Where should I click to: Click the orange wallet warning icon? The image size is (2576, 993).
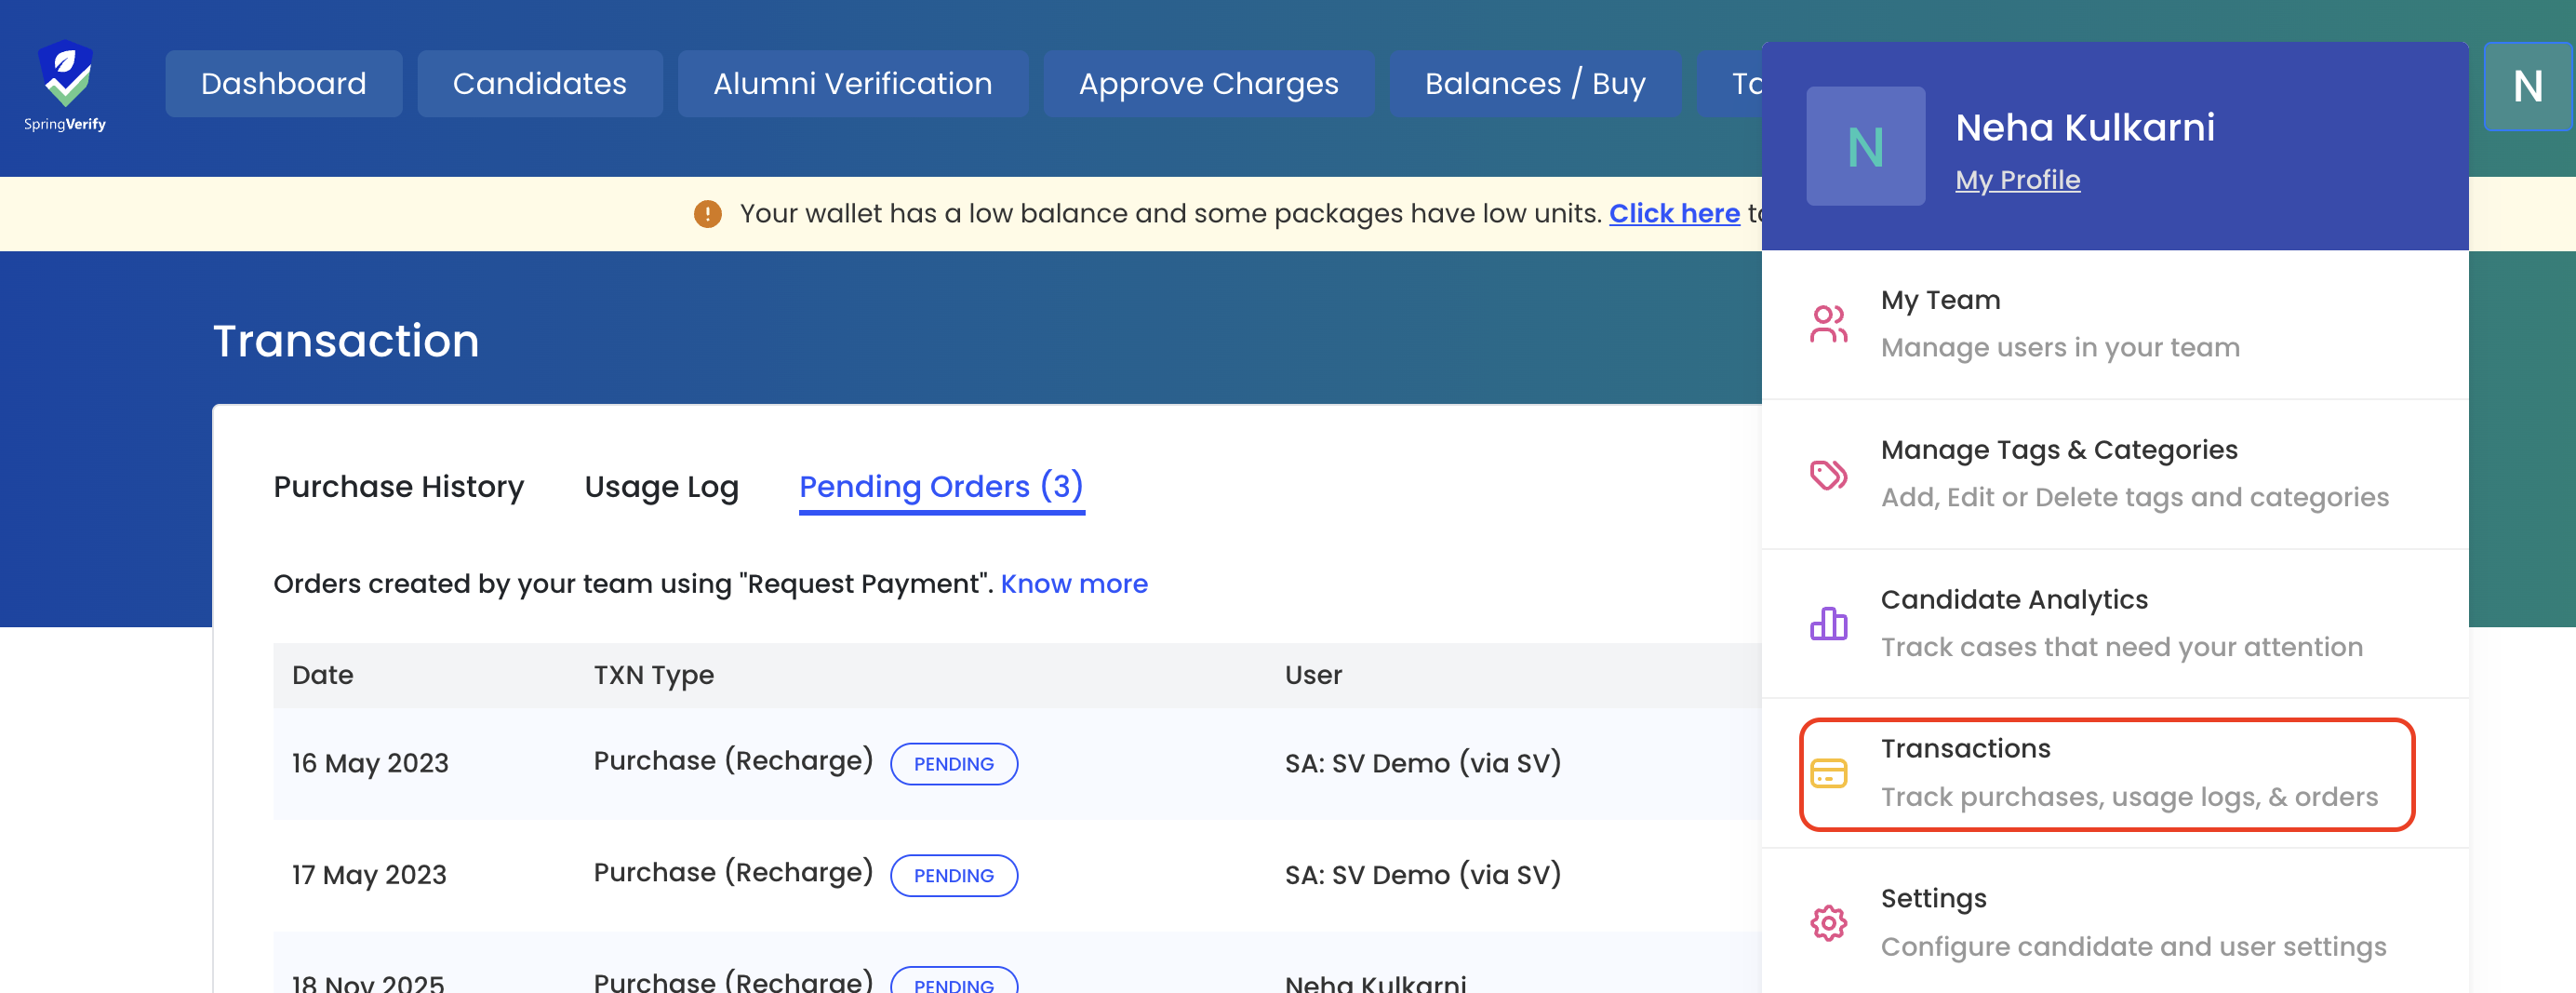(x=707, y=214)
